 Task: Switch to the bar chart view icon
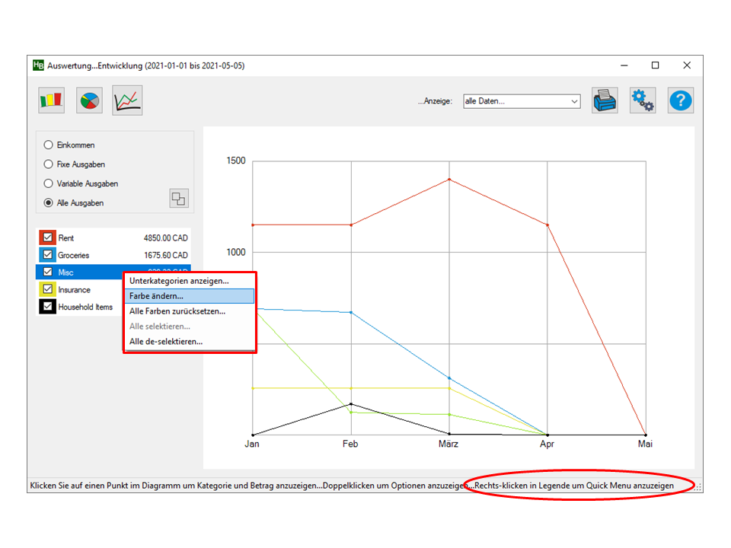click(x=52, y=100)
